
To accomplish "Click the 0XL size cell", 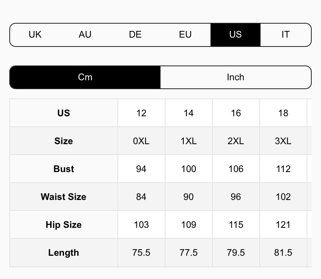I will (141, 141).
